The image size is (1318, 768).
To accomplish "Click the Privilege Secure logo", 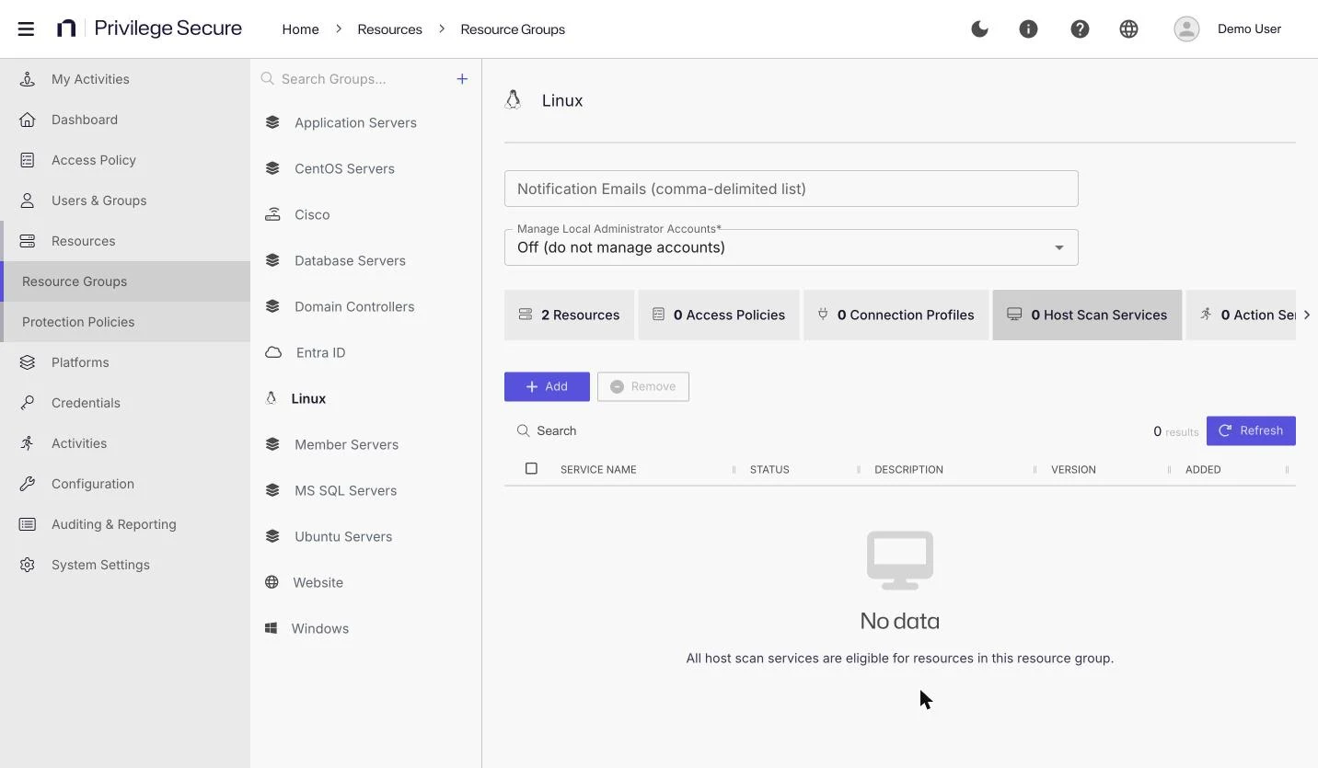I will (x=149, y=29).
